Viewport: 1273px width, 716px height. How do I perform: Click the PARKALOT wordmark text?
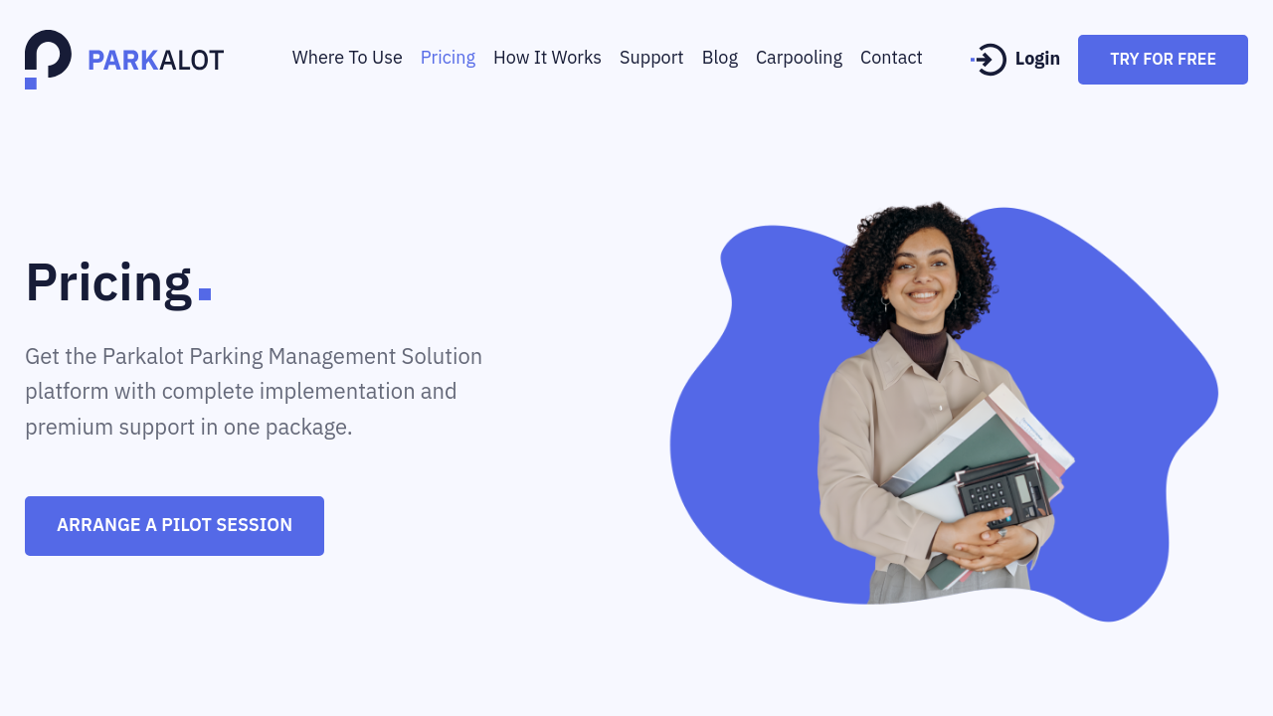coord(155,61)
